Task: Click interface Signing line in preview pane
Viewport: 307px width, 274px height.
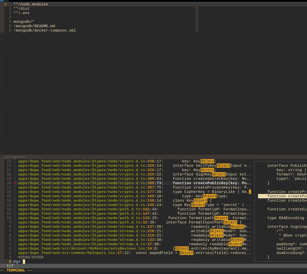Action: [287, 227]
